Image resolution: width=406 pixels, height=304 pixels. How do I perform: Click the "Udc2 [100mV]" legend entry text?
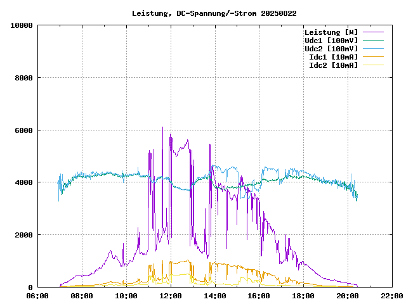(x=331, y=49)
